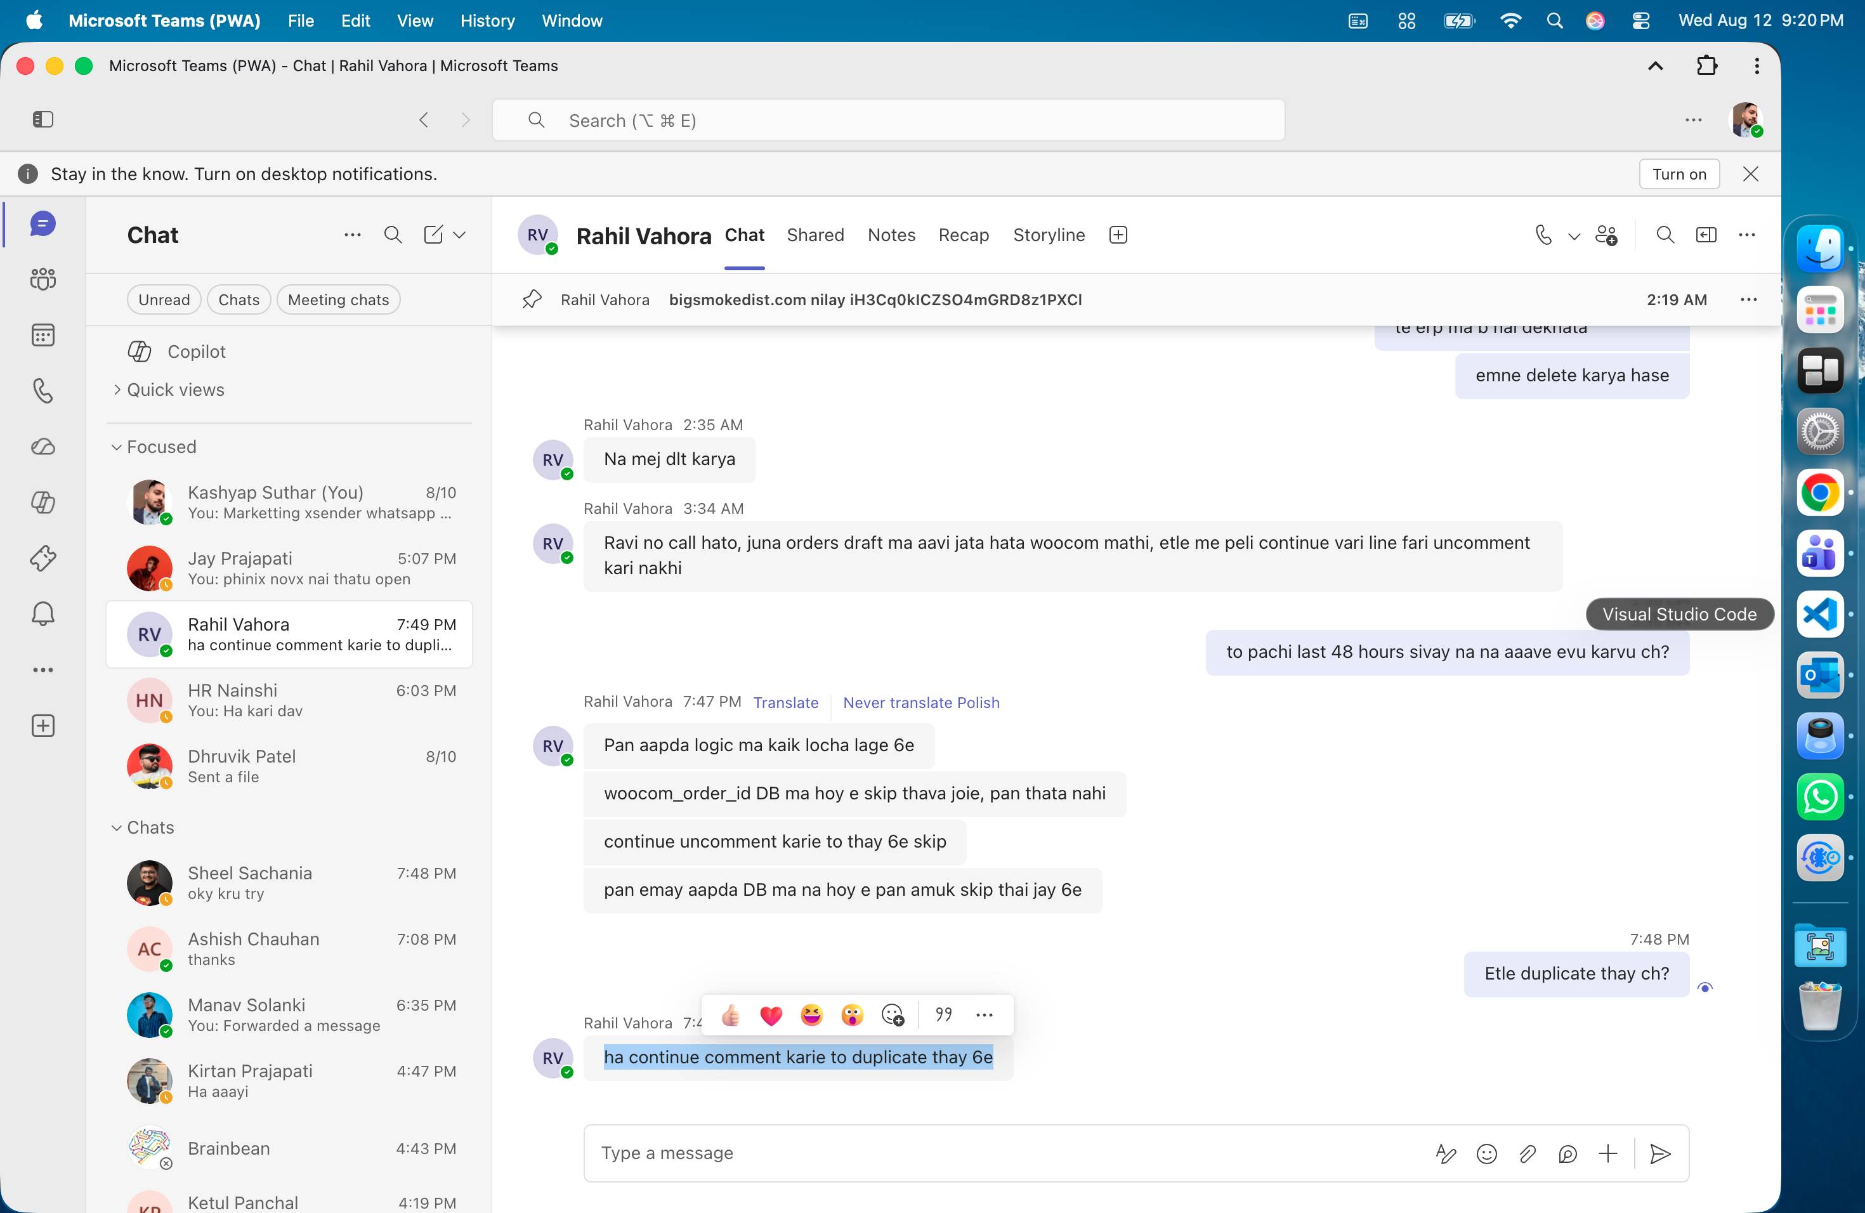This screenshot has height=1213, width=1865.
Task: Click the Translate link on Rahil's message
Action: tap(785, 702)
